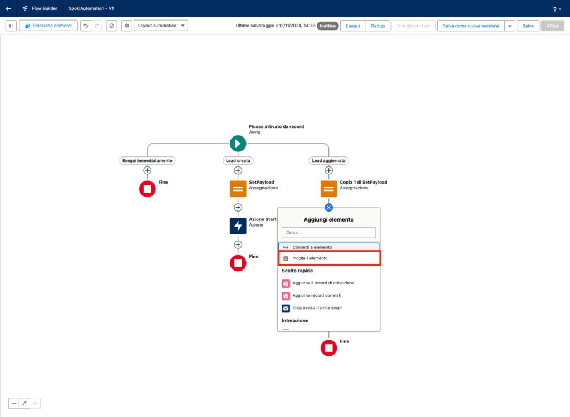Click the Cerca search field
Image resolution: width=570 pixels, height=417 pixels.
328,232
